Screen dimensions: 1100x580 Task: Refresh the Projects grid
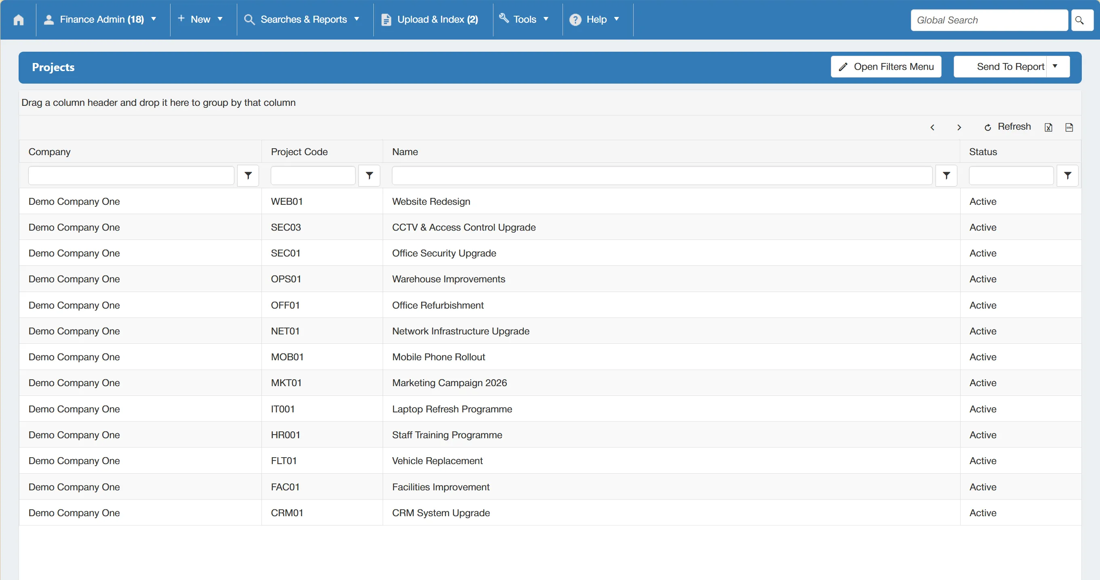click(x=1007, y=127)
